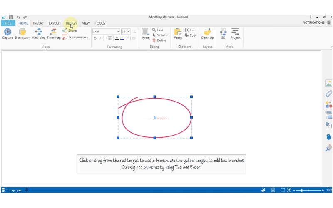This screenshot has width=333, height=208.
Task: Open the paintbrush styles sidebar icon
Action: (328, 148)
